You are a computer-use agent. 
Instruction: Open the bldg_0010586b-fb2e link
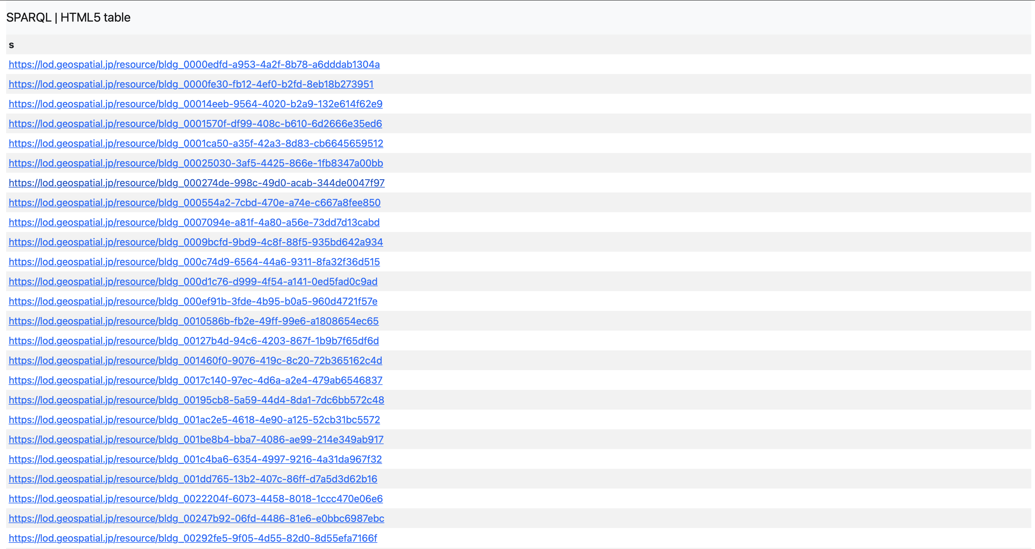[x=194, y=320]
